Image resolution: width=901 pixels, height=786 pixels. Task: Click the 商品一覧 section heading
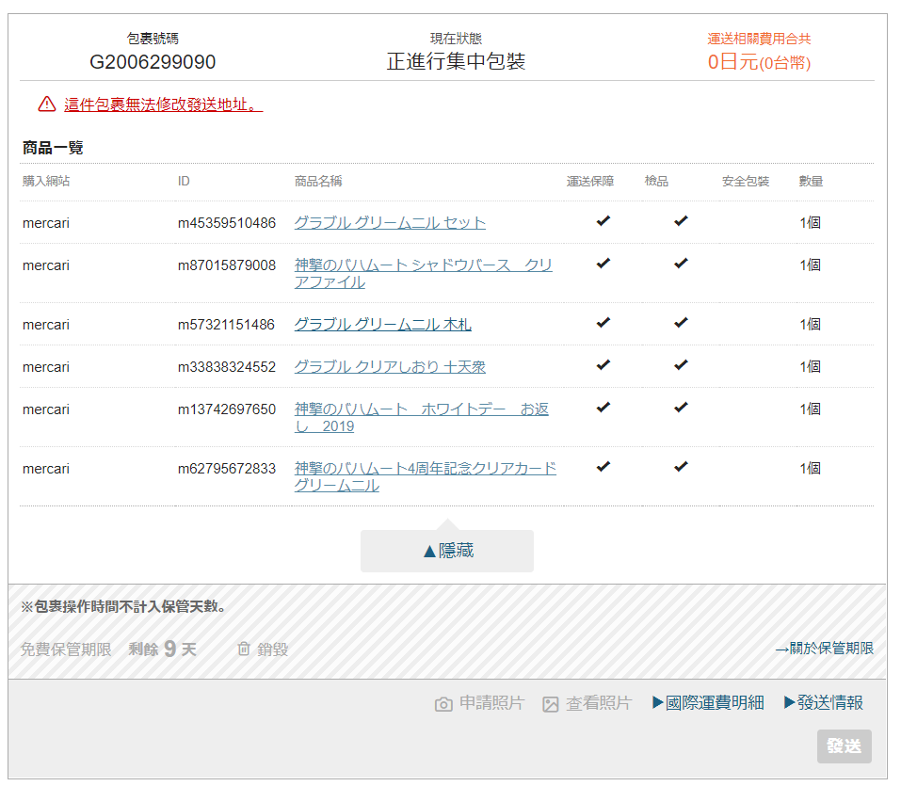[53, 148]
